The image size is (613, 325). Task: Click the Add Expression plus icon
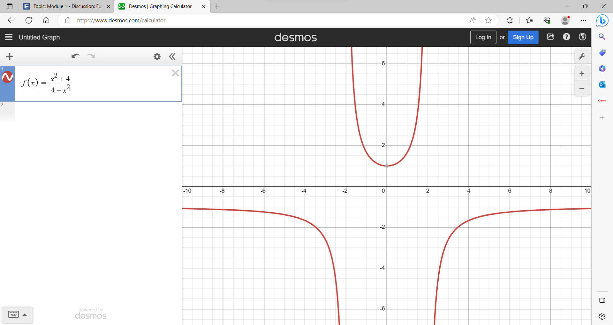pyautogui.click(x=10, y=56)
